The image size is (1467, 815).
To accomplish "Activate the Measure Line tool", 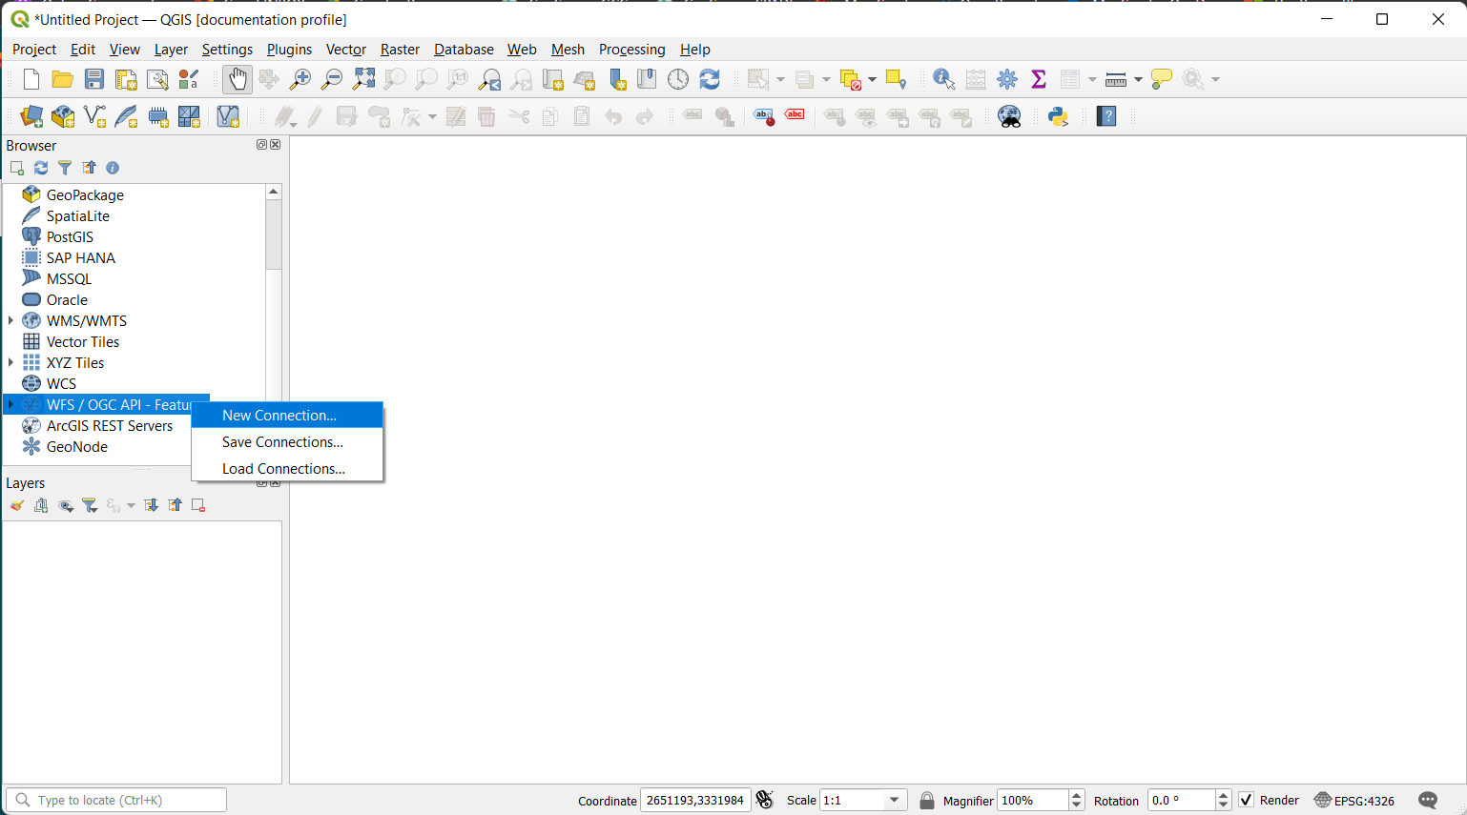I will tap(1114, 79).
